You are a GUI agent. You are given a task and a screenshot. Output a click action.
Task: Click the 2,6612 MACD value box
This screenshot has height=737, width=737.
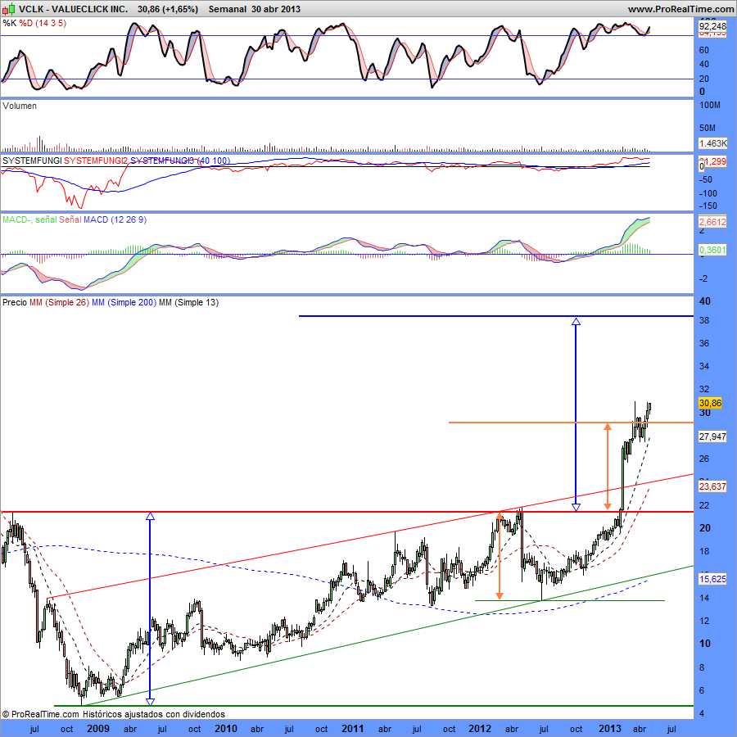[x=712, y=222]
